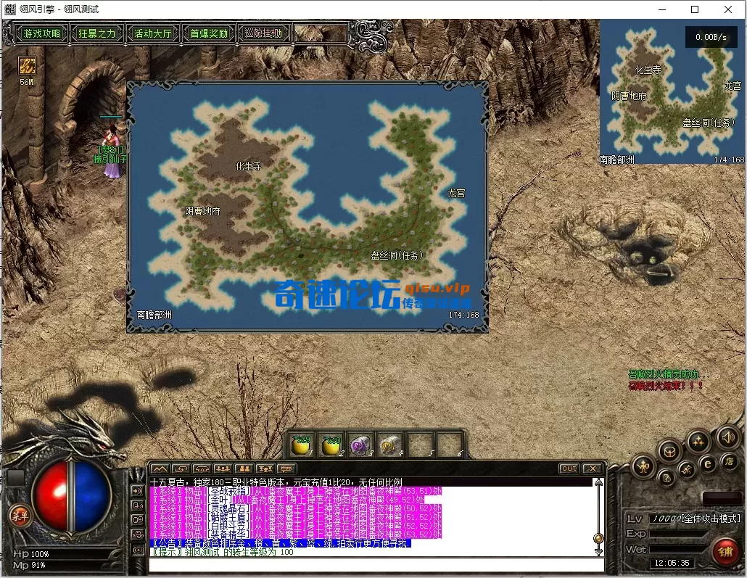This screenshot has width=747, height=578.
Task: Use the golden fruit in quick slot 2
Action: (331, 445)
